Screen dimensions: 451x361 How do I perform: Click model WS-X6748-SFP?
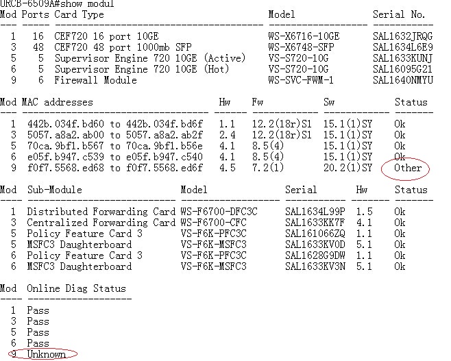[301, 47]
